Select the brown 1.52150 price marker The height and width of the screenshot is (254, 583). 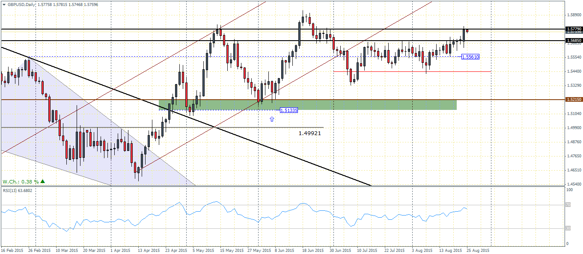tap(574, 99)
